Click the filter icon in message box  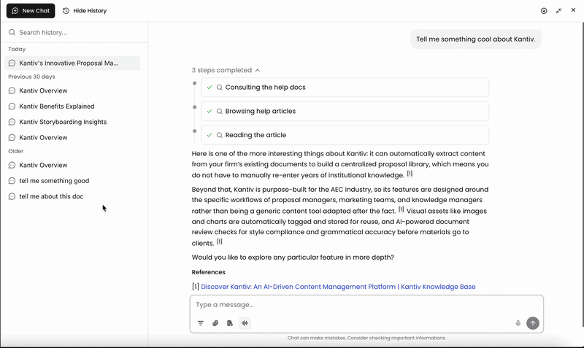pos(200,323)
